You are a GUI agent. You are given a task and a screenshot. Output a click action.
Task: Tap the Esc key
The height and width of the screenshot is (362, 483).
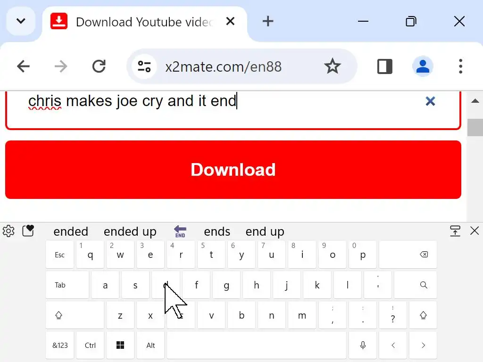click(60, 255)
